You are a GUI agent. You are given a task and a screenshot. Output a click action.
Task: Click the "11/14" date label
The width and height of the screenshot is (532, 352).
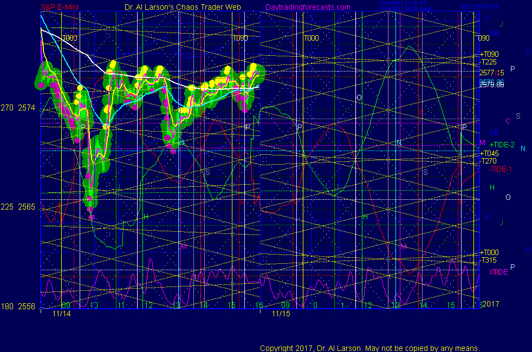62,314
